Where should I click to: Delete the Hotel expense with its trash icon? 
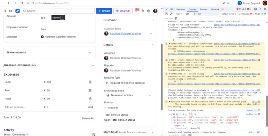point(90,98)
